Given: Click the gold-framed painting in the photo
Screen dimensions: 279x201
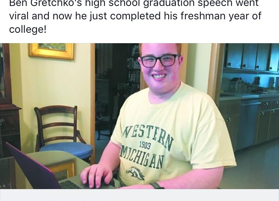Looking at the screenshot, I should tap(51, 51).
